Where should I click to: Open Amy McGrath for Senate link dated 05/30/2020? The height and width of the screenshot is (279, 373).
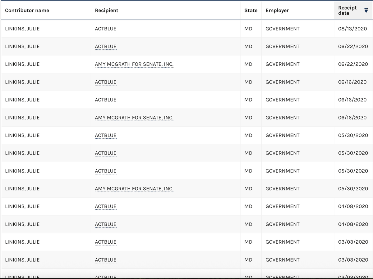tap(134, 189)
